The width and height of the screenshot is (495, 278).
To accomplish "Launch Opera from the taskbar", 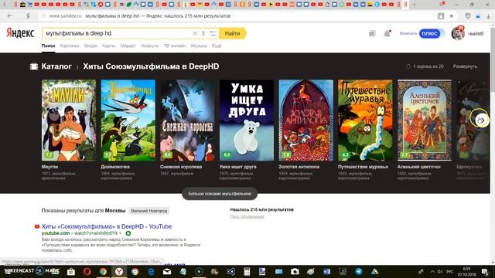I will pyautogui.click(x=87, y=271).
